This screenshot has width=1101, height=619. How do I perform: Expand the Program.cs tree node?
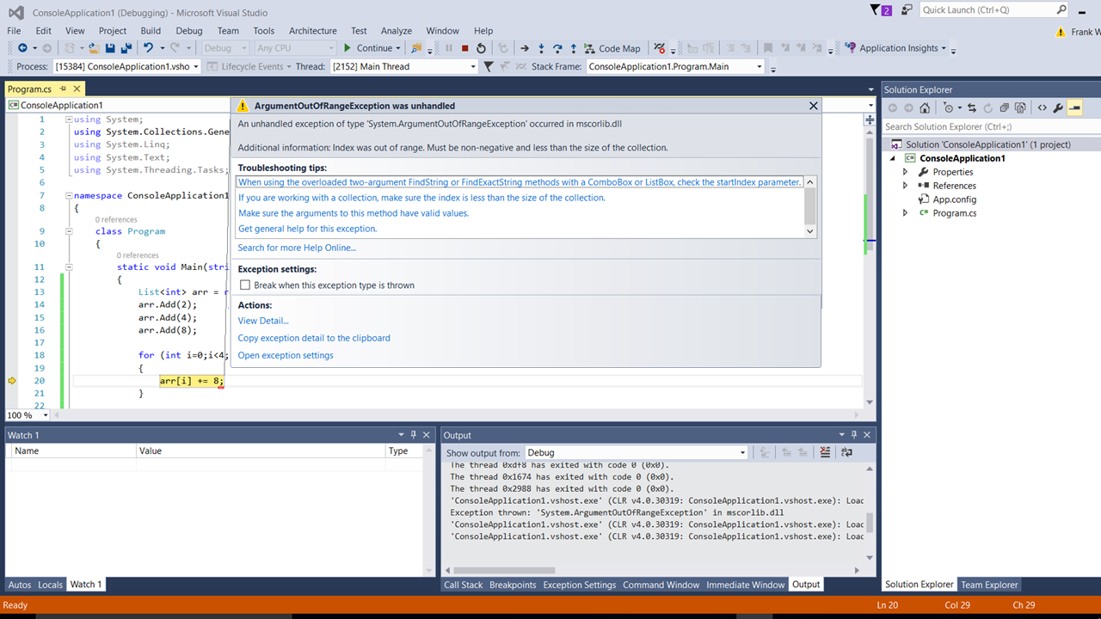tap(905, 213)
